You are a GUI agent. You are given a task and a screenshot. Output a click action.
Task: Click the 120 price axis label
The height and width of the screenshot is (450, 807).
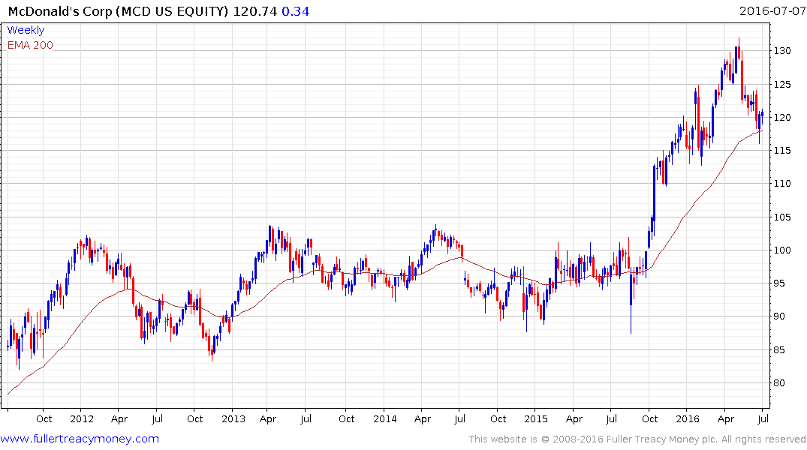coord(782,117)
